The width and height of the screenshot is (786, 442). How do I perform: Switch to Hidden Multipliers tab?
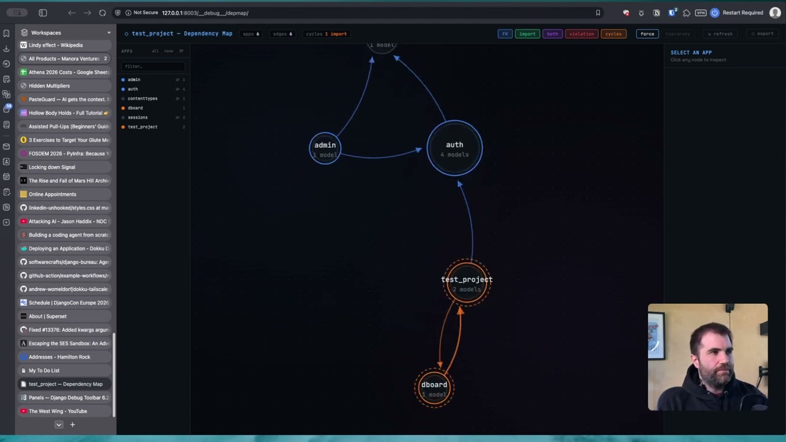coord(65,85)
